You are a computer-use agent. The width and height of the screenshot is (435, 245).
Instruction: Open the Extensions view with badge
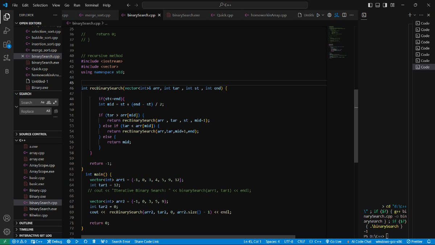(7, 44)
